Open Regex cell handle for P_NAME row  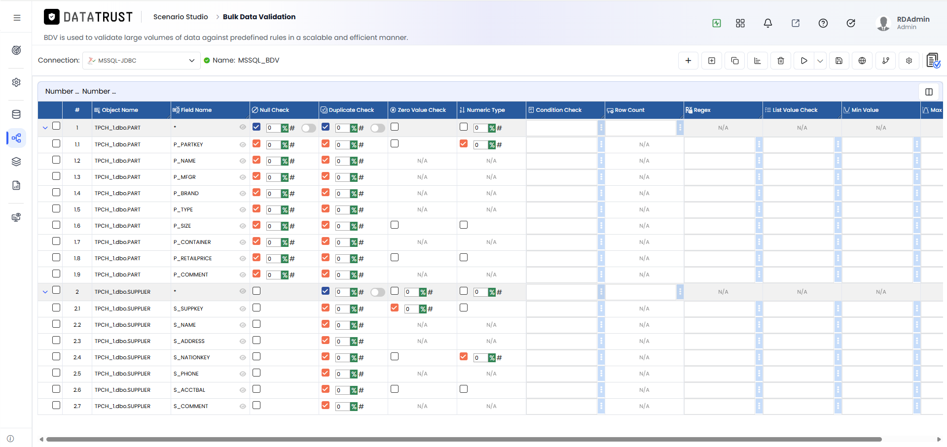coord(759,161)
